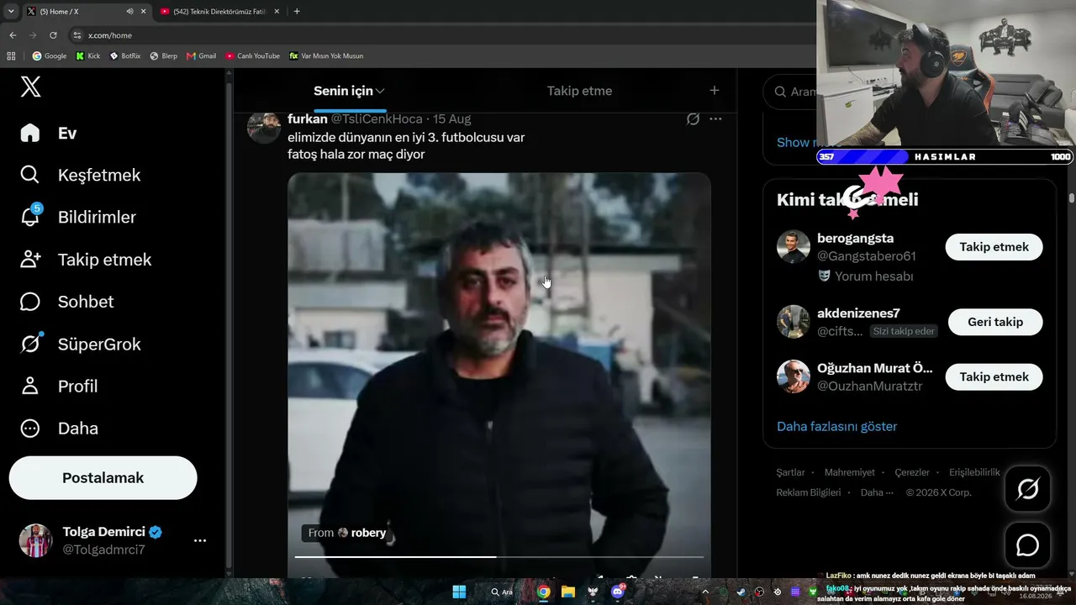
Task: Switch to the Takip etme tab
Action: tap(579, 91)
